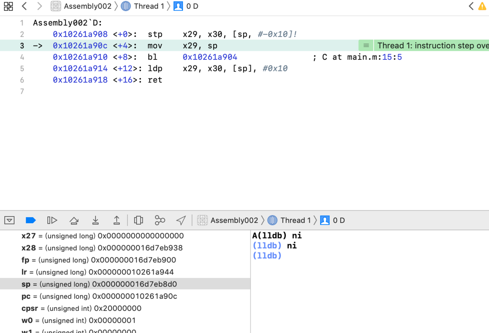Click the debug bar Thread 1 thread icon

pos(272,220)
